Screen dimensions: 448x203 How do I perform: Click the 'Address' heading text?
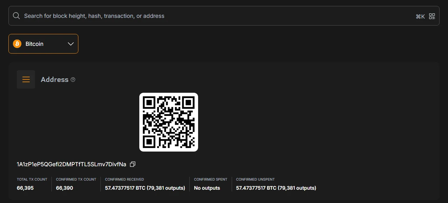pos(55,79)
